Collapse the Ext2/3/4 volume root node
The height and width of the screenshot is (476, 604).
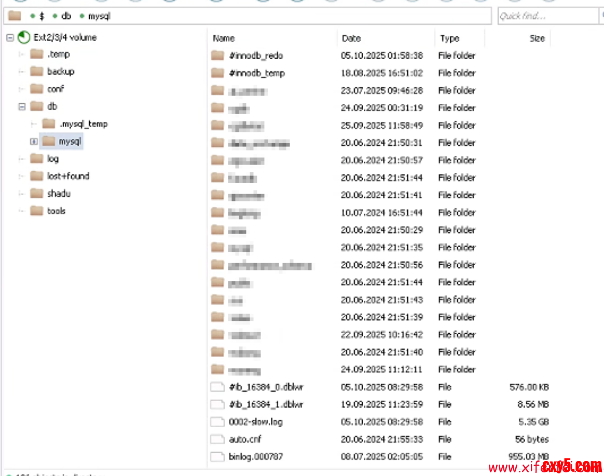pos(10,37)
